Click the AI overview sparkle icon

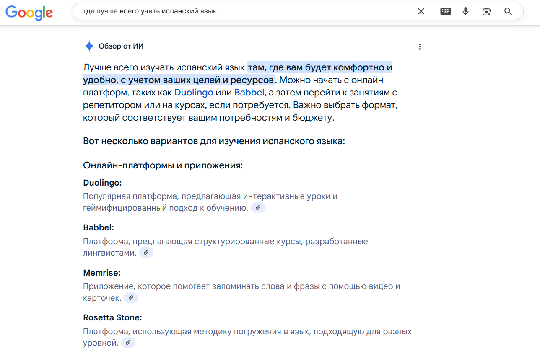tap(89, 46)
